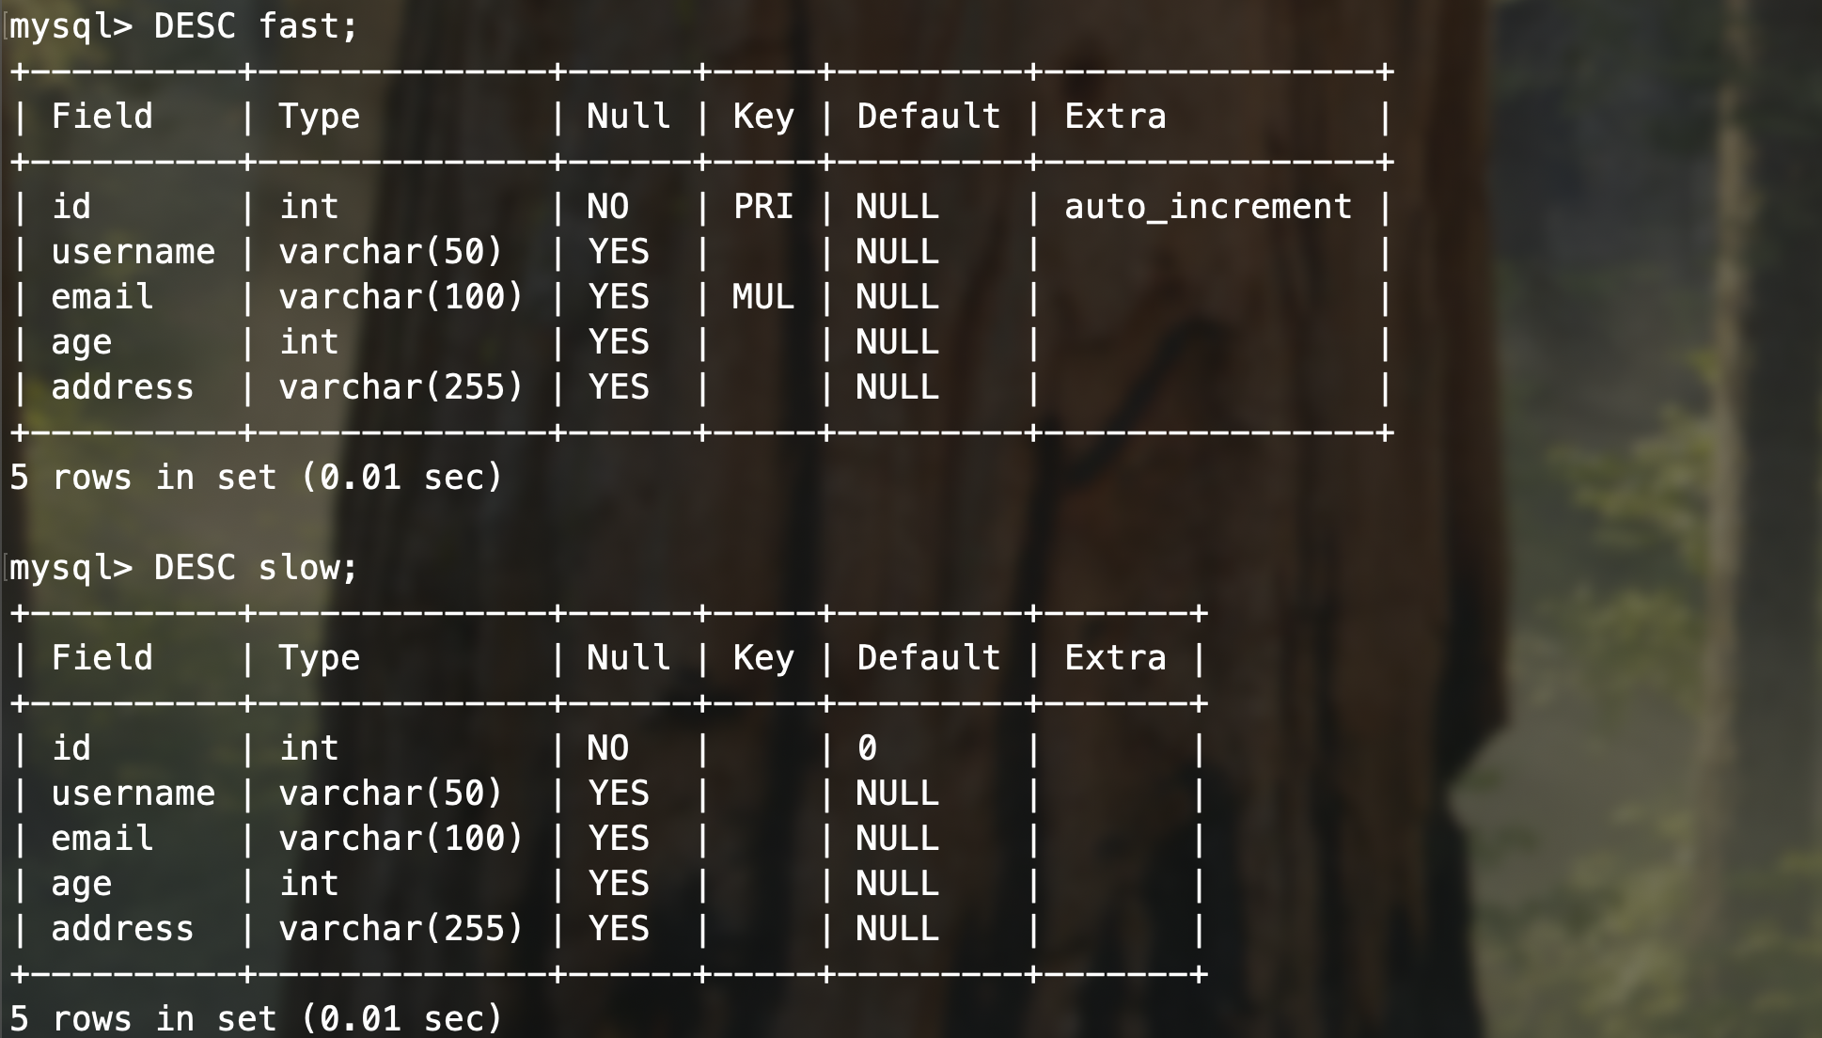The width and height of the screenshot is (1822, 1038).
Task: Click the PRI key value for id
Action: pos(763,207)
